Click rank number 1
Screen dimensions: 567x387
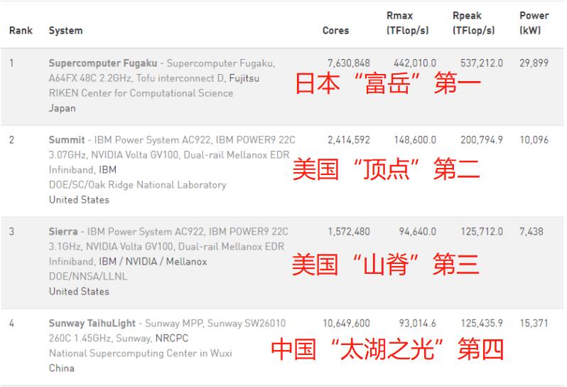tap(11, 63)
